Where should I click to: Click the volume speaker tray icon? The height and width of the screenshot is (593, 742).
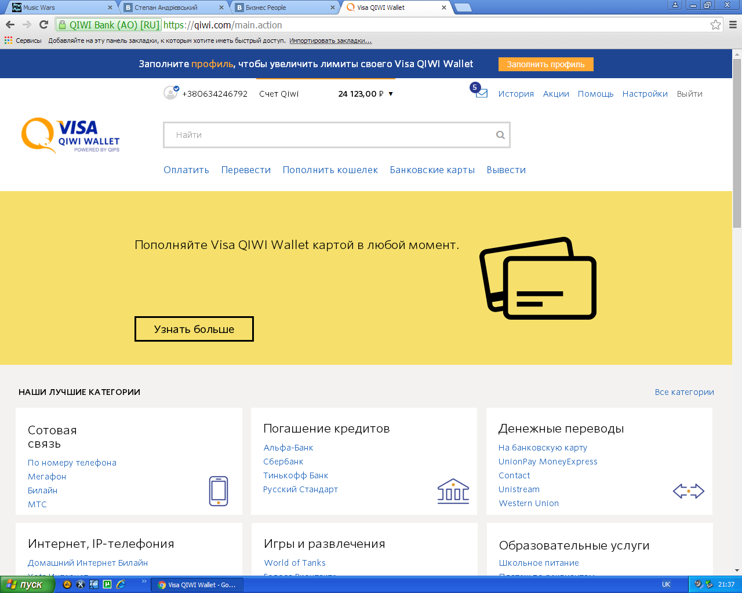698,584
